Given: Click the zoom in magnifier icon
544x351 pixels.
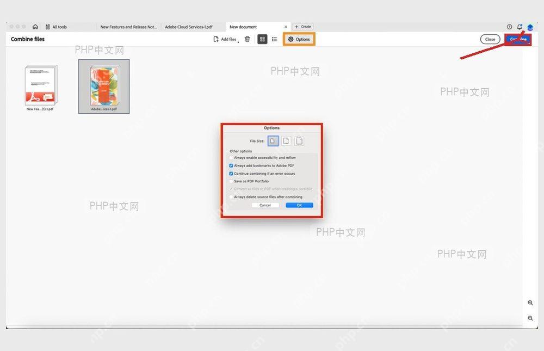Looking at the screenshot, I should tap(530, 303).
